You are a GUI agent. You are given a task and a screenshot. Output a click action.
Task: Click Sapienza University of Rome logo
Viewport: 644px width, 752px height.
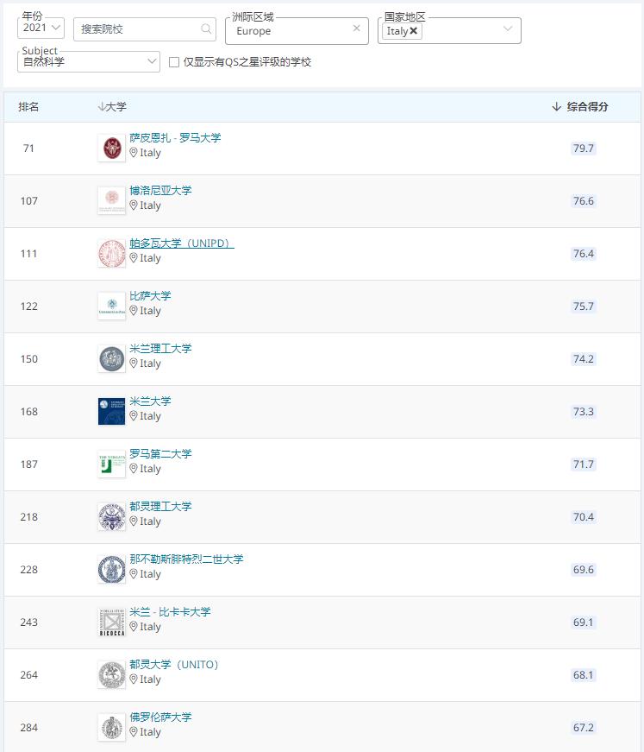tap(111, 149)
